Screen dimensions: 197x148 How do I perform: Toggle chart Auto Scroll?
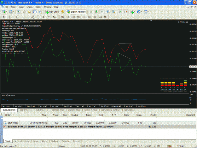[120, 12]
